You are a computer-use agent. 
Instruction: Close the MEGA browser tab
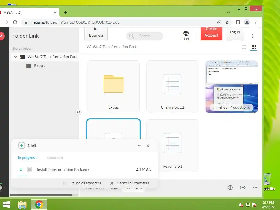point(55,13)
